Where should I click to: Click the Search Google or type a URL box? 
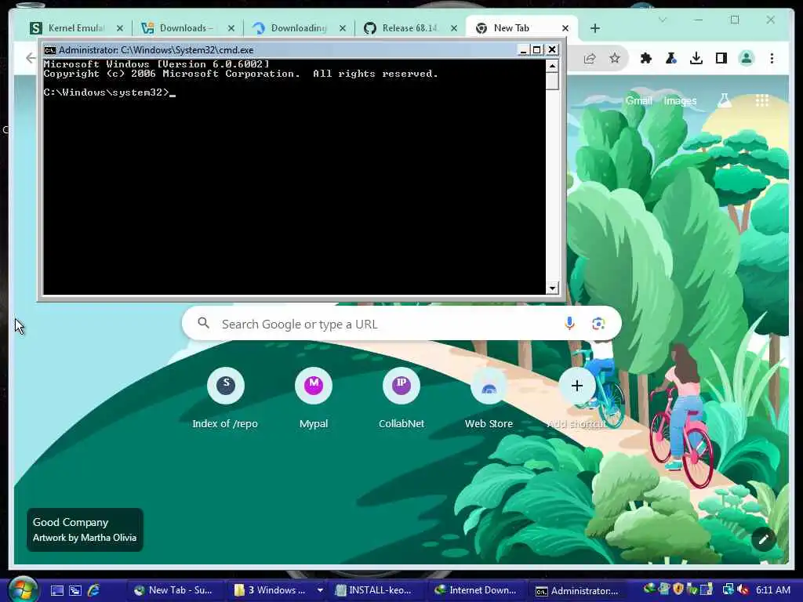(401, 324)
